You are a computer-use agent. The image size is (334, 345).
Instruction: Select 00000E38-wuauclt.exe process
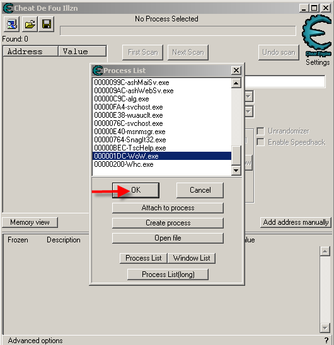point(162,115)
